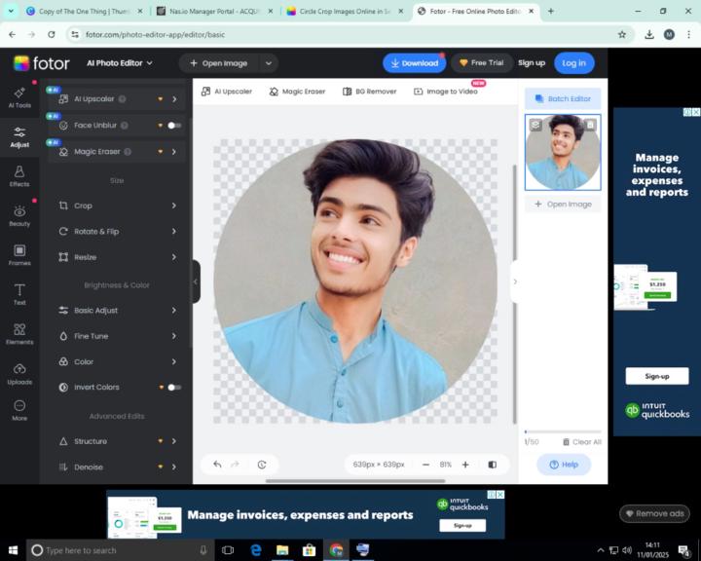Image resolution: width=701 pixels, height=561 pixels.
Task: Open Chrome menu three dots
Action: 688,34
